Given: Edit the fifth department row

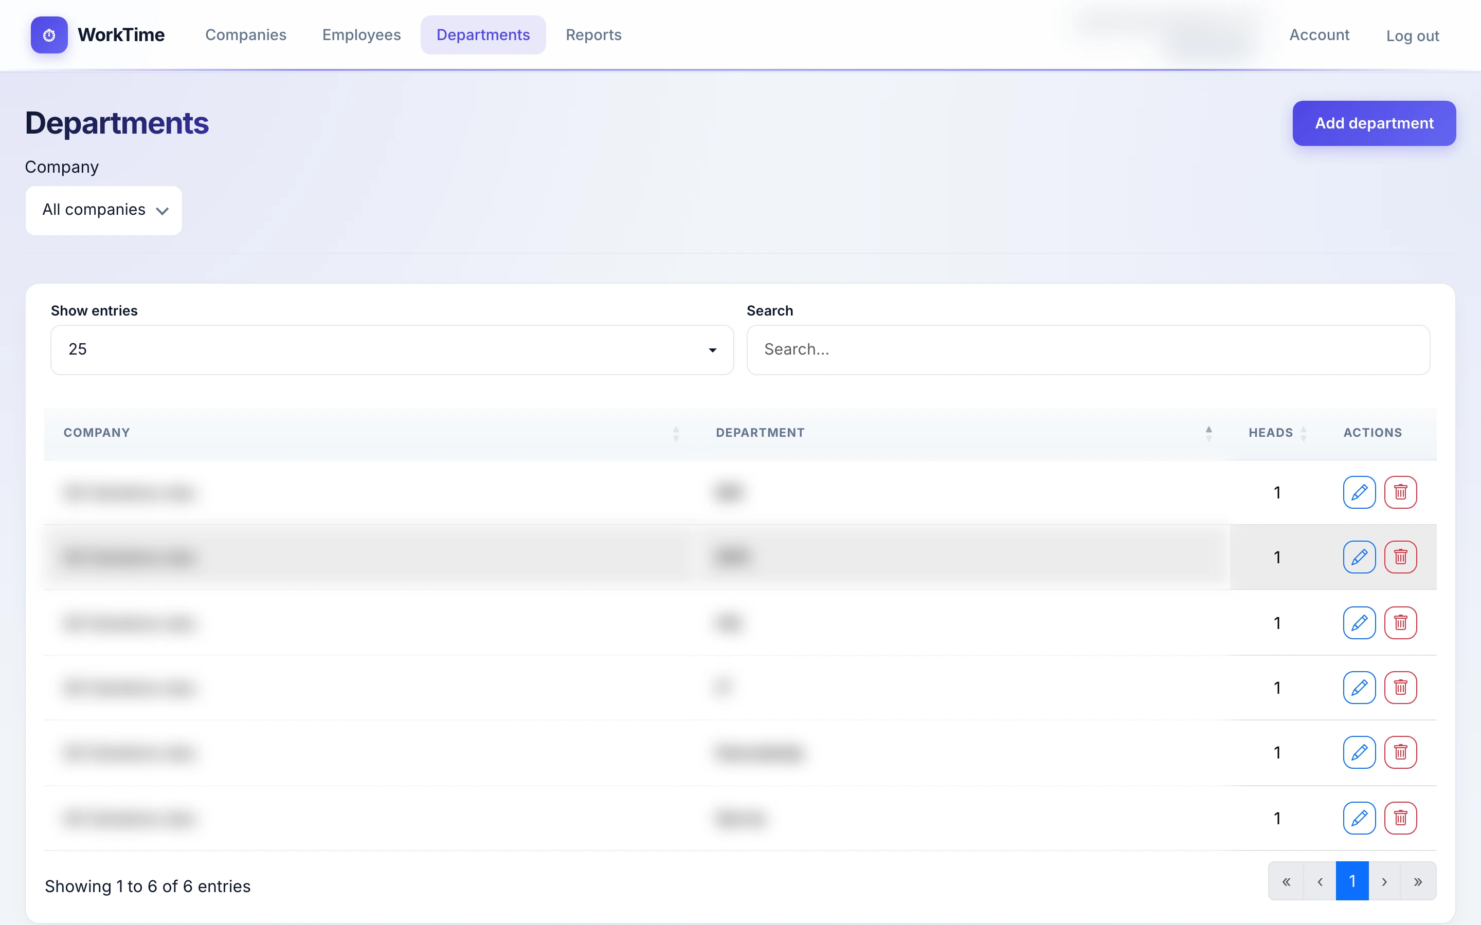Looking at the screenshot, I should (1359, 752).
